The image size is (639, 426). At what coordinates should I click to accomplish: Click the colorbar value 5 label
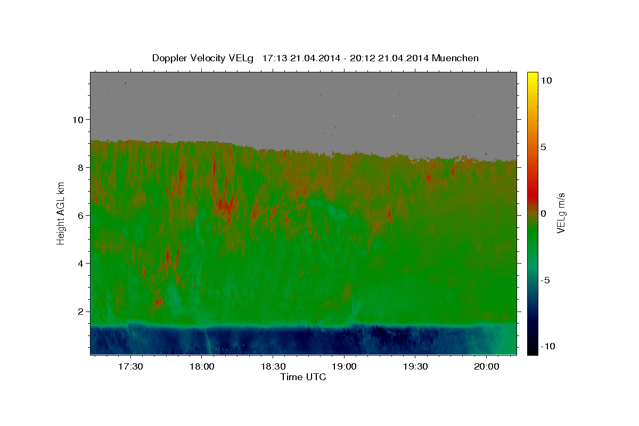(x=543, y=147)
